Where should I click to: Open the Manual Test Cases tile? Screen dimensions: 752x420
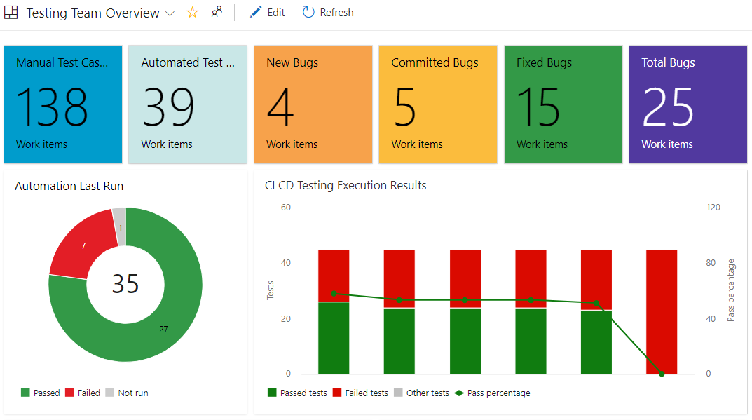point(63,104)
